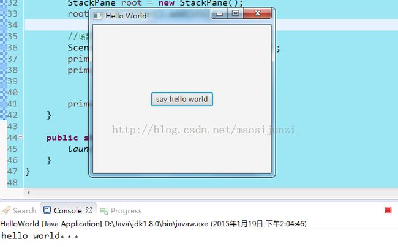The height and width of the screenshot is (247, 398).
Task: Click the "say hello world" button
Action: pyautogui.click(x=182, y=99)
